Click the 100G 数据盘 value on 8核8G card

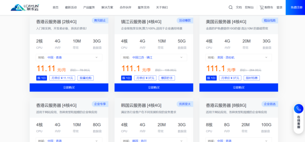pos(266,125)
